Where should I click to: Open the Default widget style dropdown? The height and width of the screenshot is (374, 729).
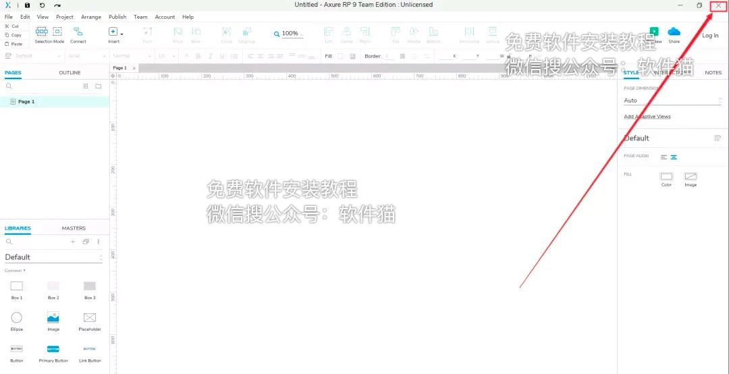[x=38, y=56]
